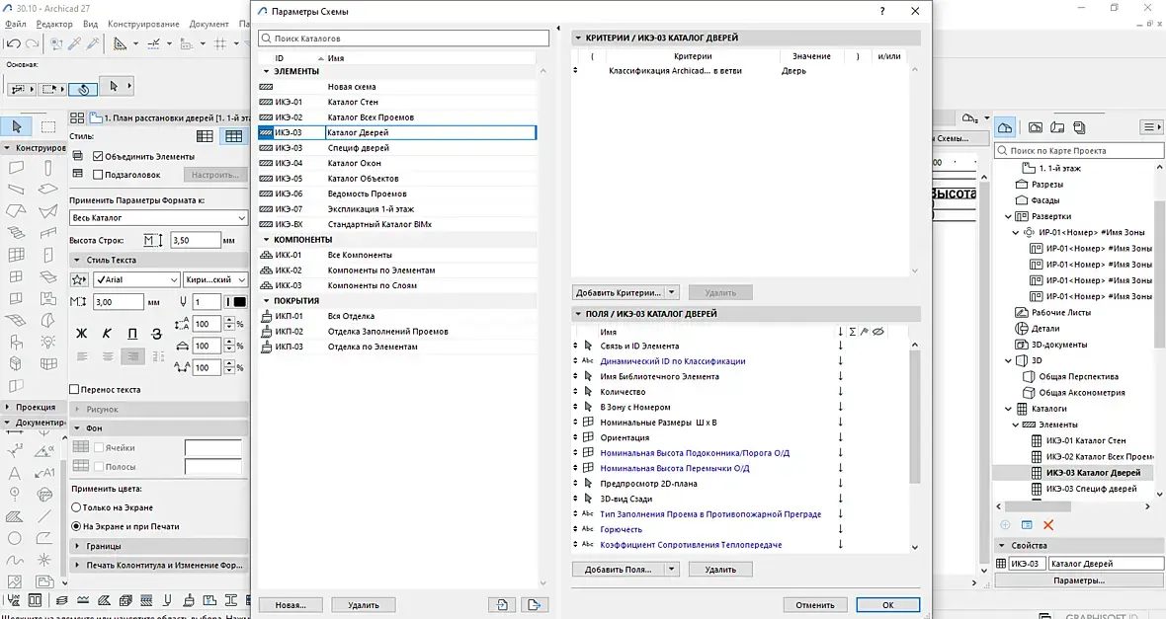Open the Весь Каталог dropdown
Viewport: 1166px width, 619px height.
[158, 218]
